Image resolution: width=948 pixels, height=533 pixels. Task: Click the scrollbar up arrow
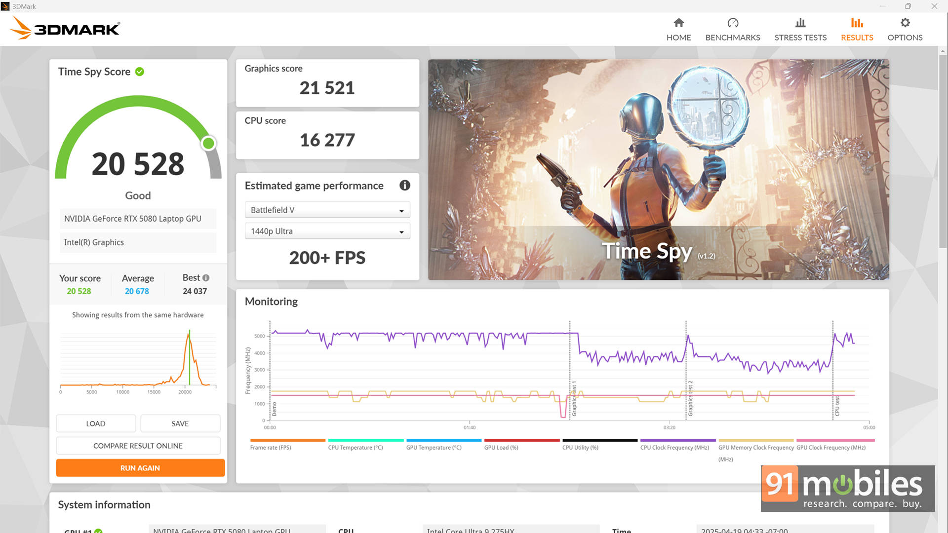(x=943, y=51)
